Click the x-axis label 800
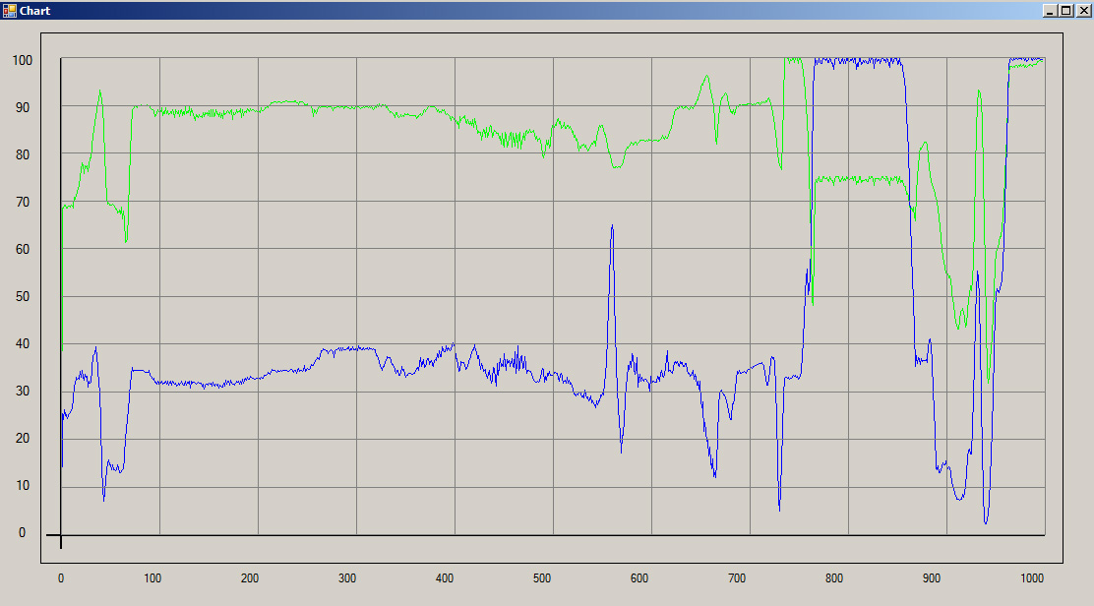This screenshot has height=606, width=1094. [834, 578]
